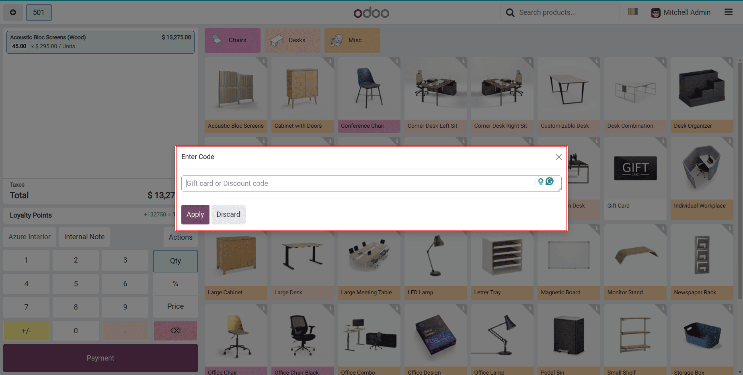Proceed to Payment
The width and height of the screenshot is (743, 375).
coord(101,358)
